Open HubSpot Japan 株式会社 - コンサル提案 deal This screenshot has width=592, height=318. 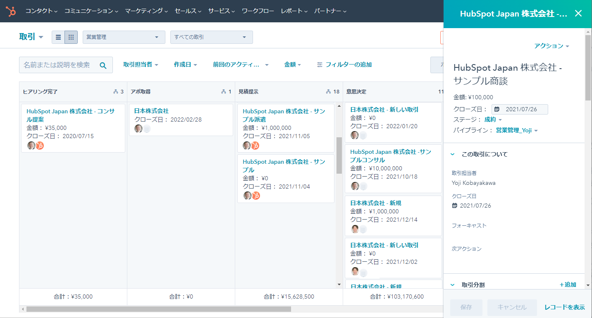(x=70, y=115)
